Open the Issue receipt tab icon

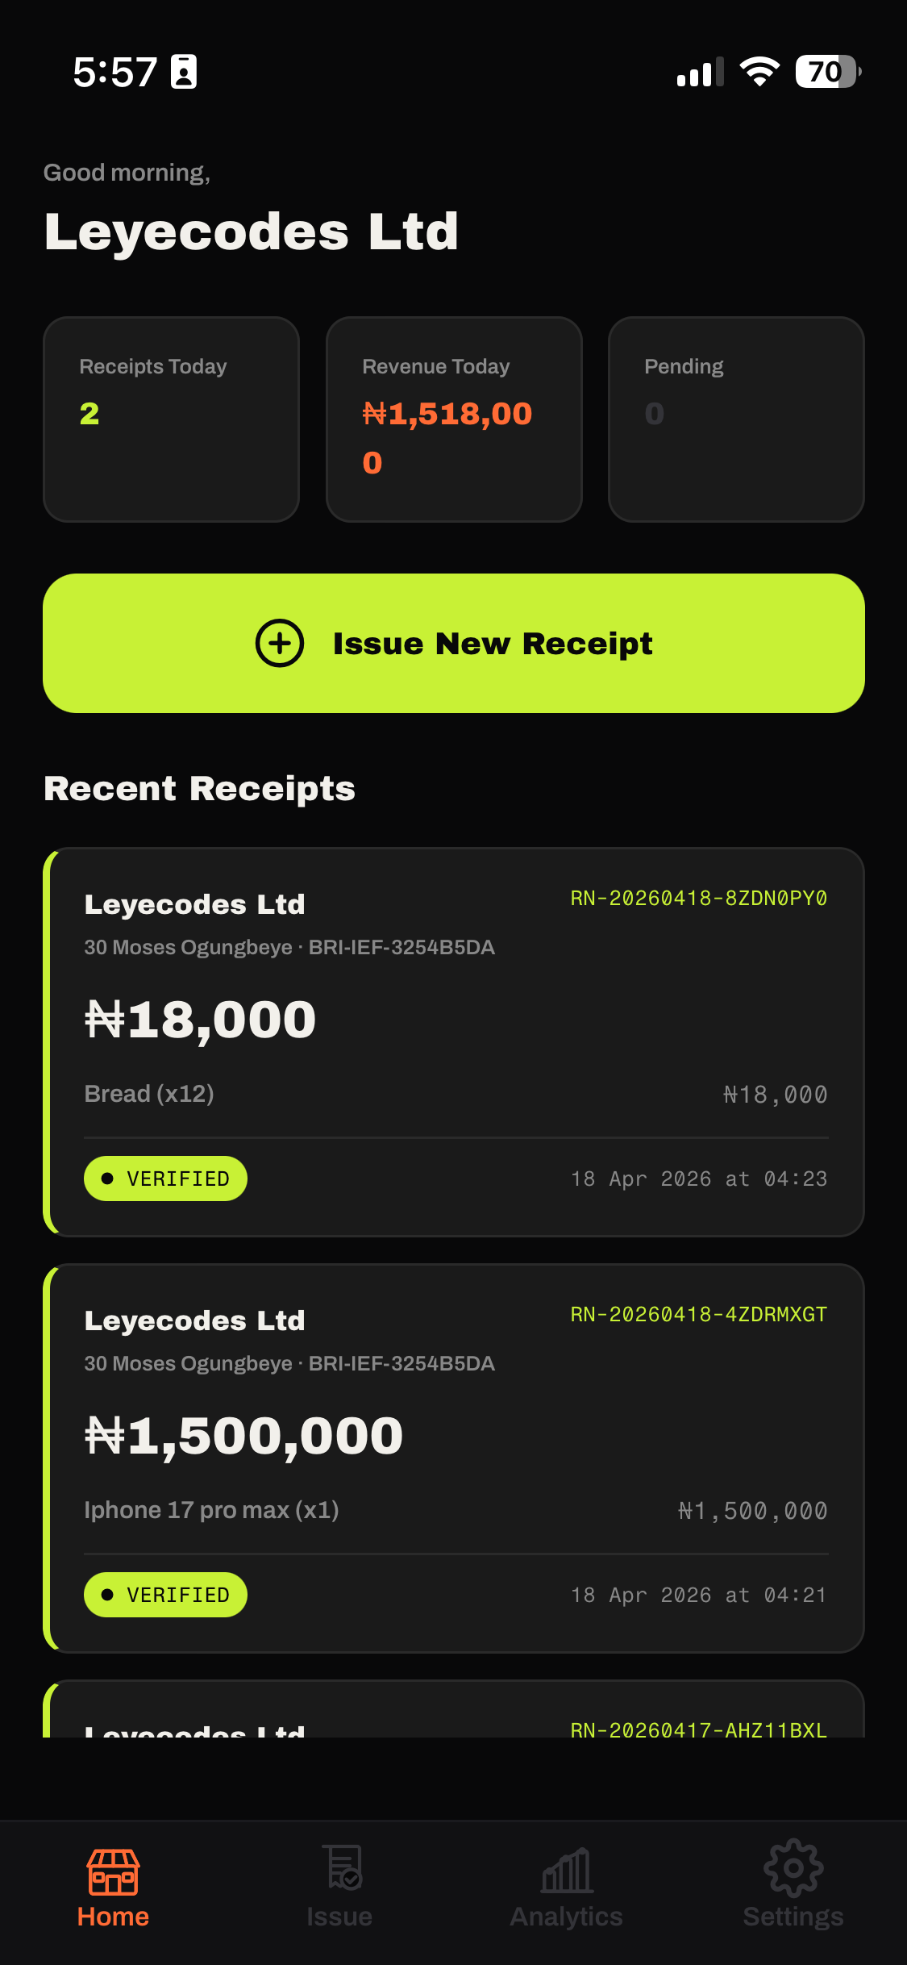(342, 1868)
